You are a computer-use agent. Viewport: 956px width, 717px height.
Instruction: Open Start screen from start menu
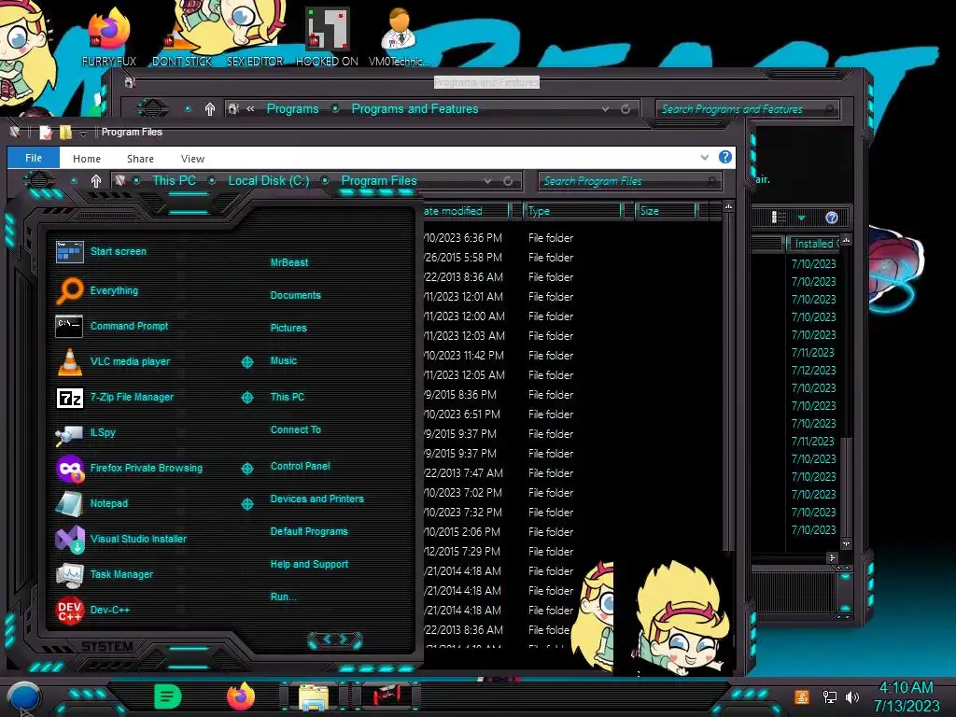(x=101, y=252)
